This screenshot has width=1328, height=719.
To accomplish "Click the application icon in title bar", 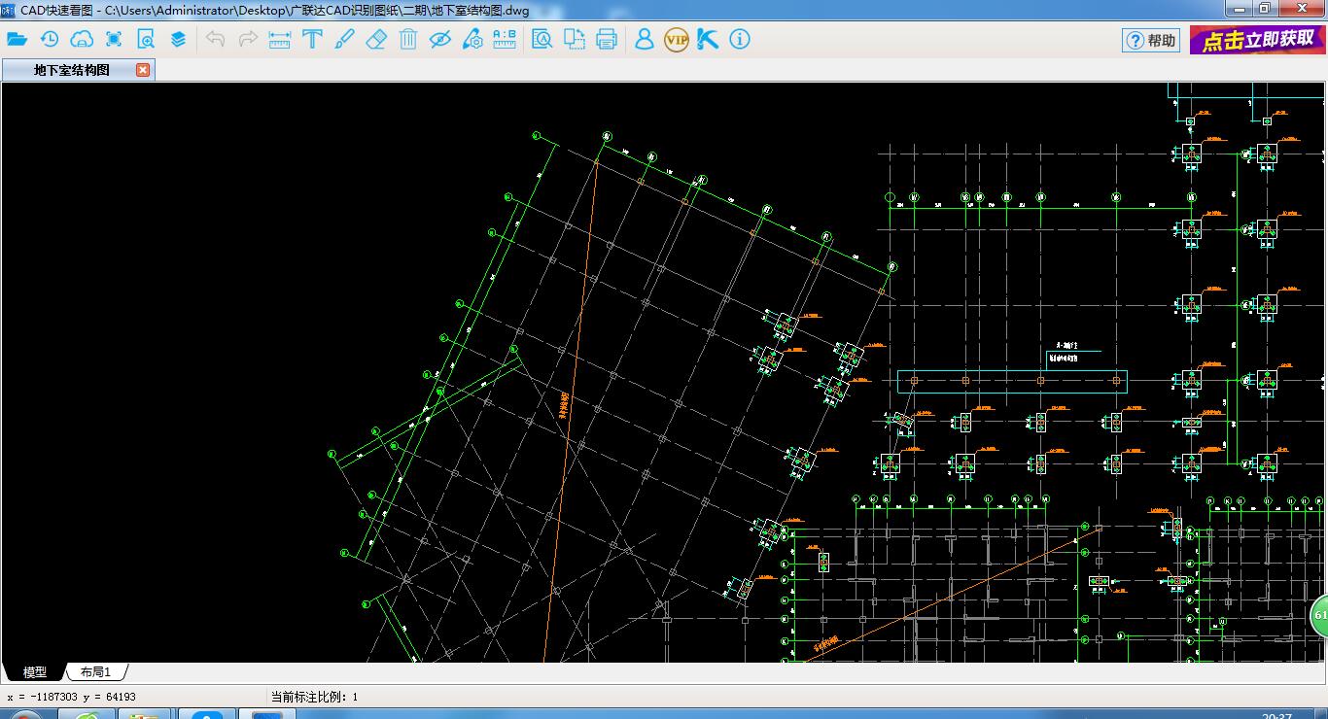I will pyautogui.click(x=8, y=9).
